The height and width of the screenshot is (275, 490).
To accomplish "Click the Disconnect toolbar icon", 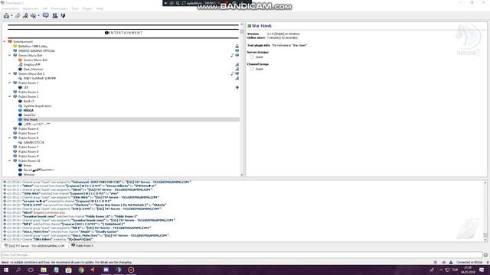I will click(18, 15).
